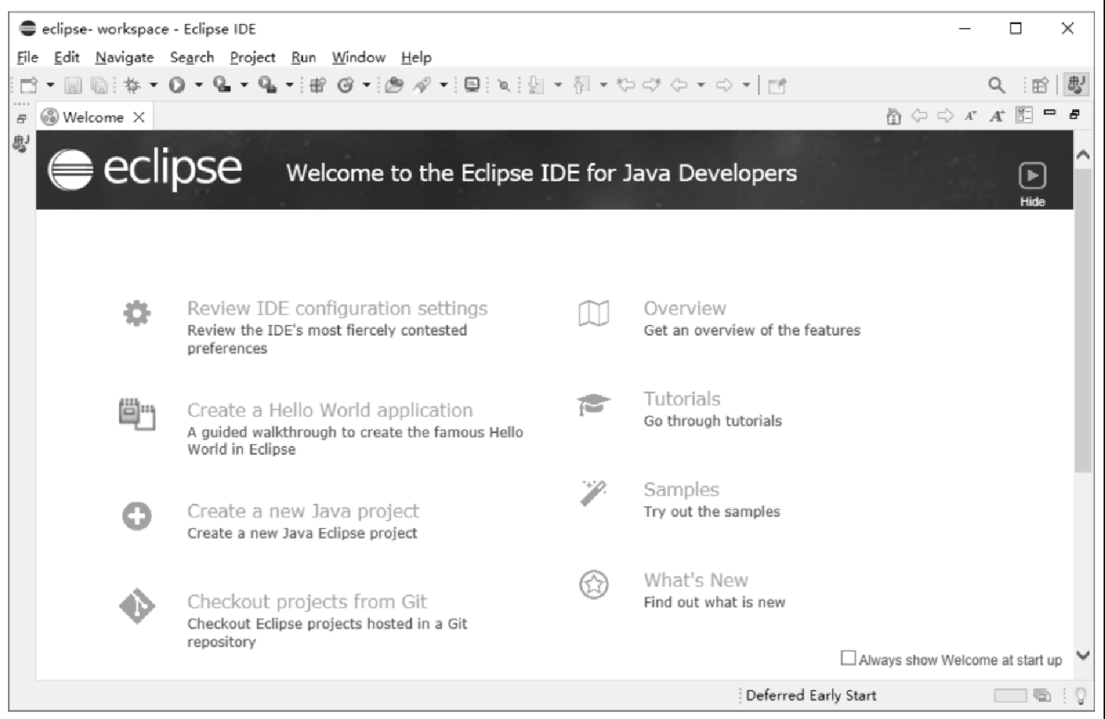Screen dimensions: 1105x719
Task: Open the Edit menu
Action: point(67,57)
